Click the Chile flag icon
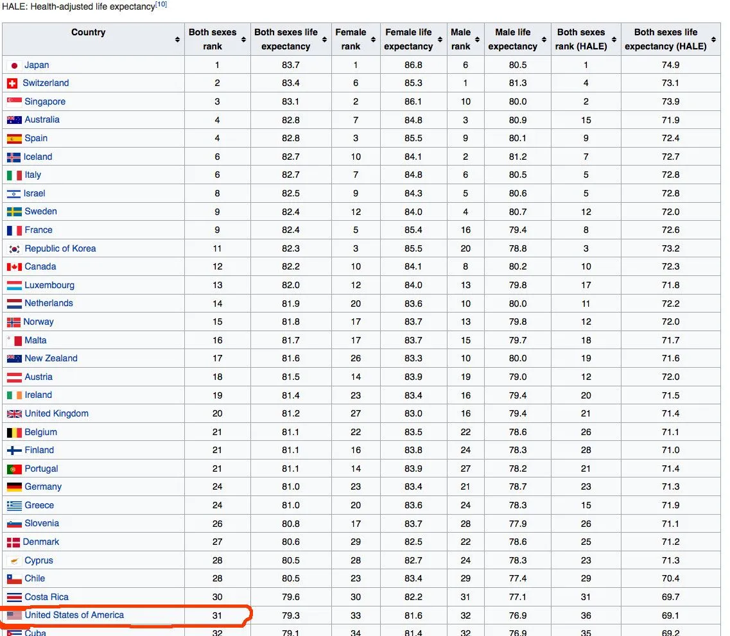Viewport: 730px width, 636px height. coord(14,579)
